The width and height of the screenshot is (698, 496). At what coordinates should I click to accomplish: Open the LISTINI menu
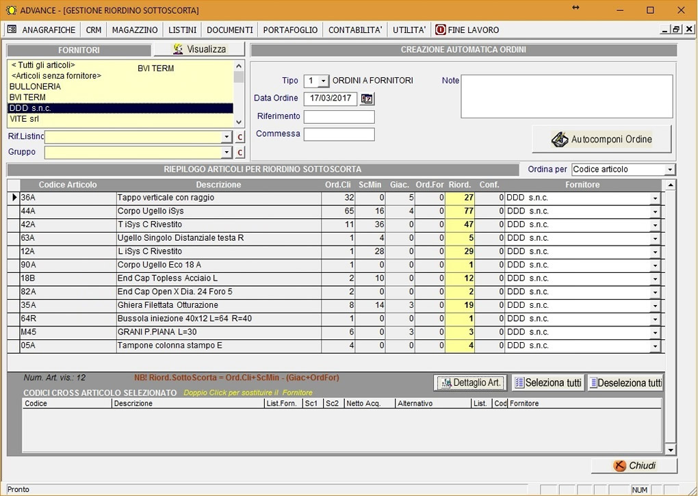click(x=183, y=30)
